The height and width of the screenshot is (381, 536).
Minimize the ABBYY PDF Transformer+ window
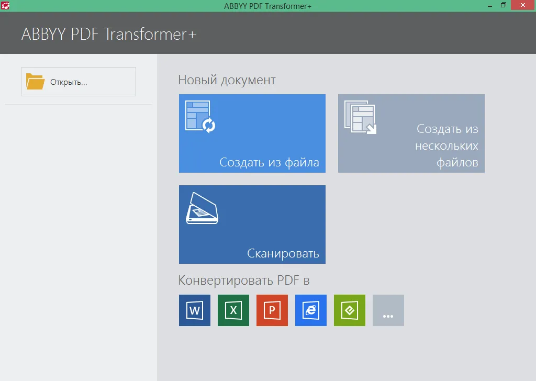pos(490,5)
